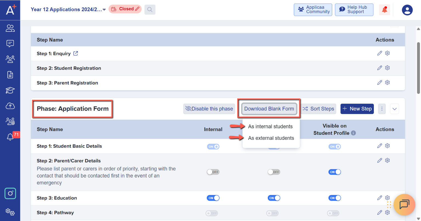Screen dimensions: 421x221
Task: Edit Step 1: Enquiry with pencil icon
Action: 379,53
